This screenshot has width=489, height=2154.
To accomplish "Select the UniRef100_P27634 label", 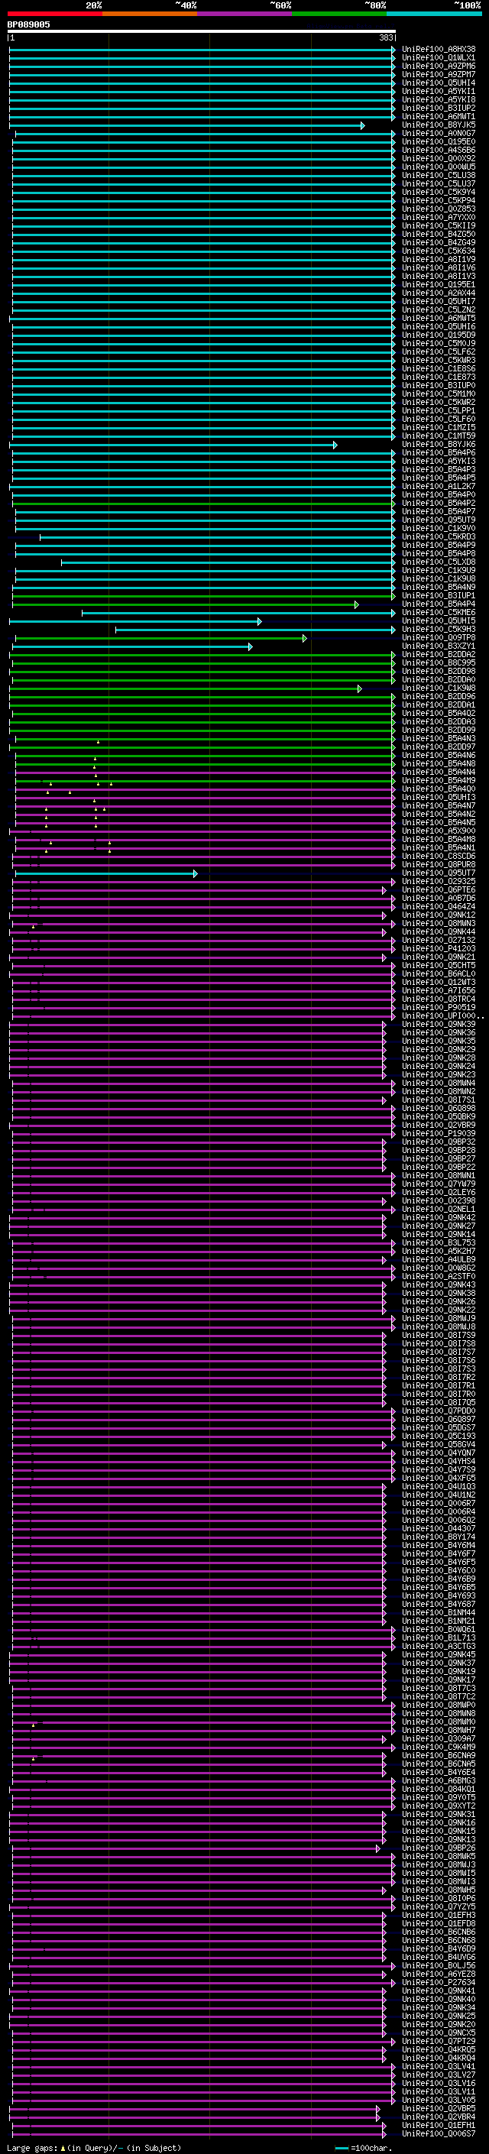I will 439,1982.
